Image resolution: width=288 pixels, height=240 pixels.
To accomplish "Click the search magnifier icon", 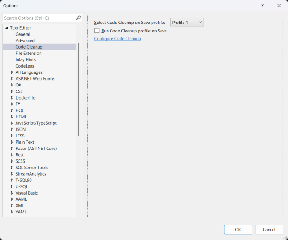I will point(79,18).
